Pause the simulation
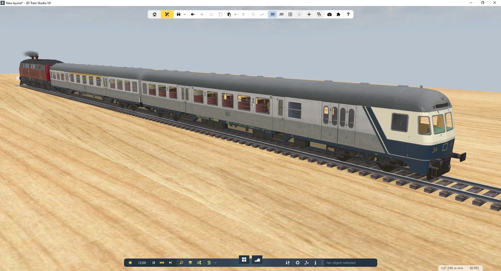The height and width of the screenshot is (271, 501). pos(154,263)
